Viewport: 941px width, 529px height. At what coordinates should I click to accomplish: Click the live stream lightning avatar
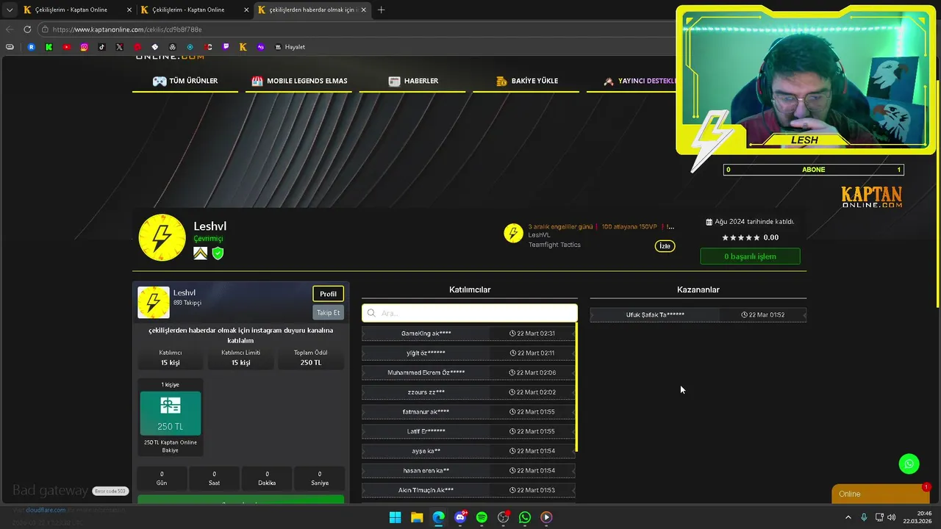pyautogui.click(x=513, y=234)
